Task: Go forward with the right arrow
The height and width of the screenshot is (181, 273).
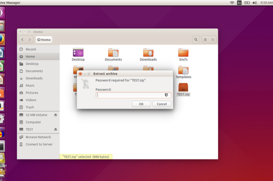Action: pyautogui.click(x=30, y=40)
